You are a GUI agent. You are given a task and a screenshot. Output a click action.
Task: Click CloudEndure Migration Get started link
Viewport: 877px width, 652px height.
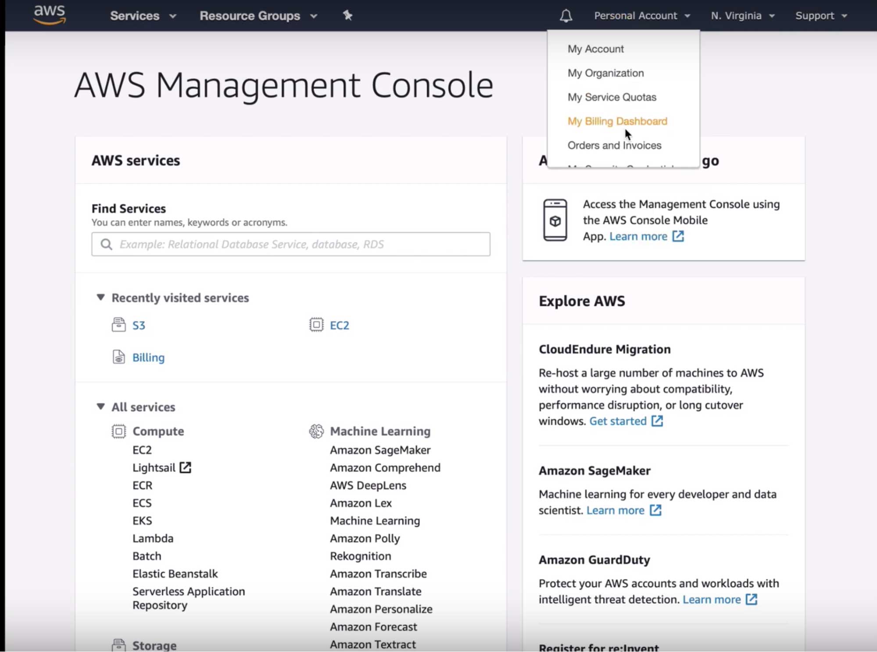(x=617, y=421)
